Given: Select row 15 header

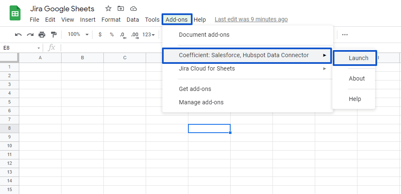Looking at the screenshot, I should coord(10,189).
